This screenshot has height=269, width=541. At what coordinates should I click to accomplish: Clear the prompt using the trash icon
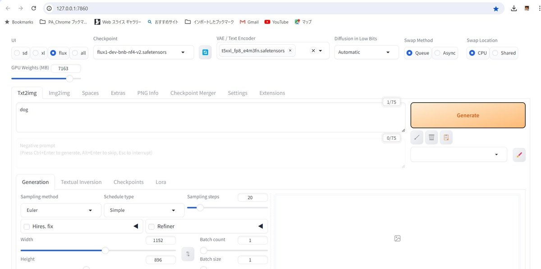(x=431, y=137)
